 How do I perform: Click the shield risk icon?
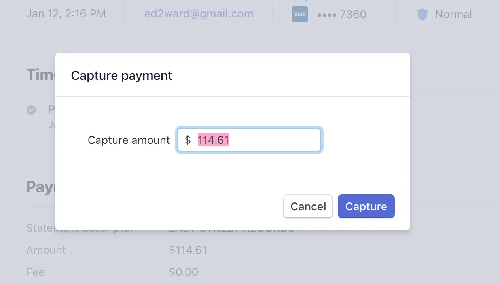pyautogui.click(x=422, y=15)
